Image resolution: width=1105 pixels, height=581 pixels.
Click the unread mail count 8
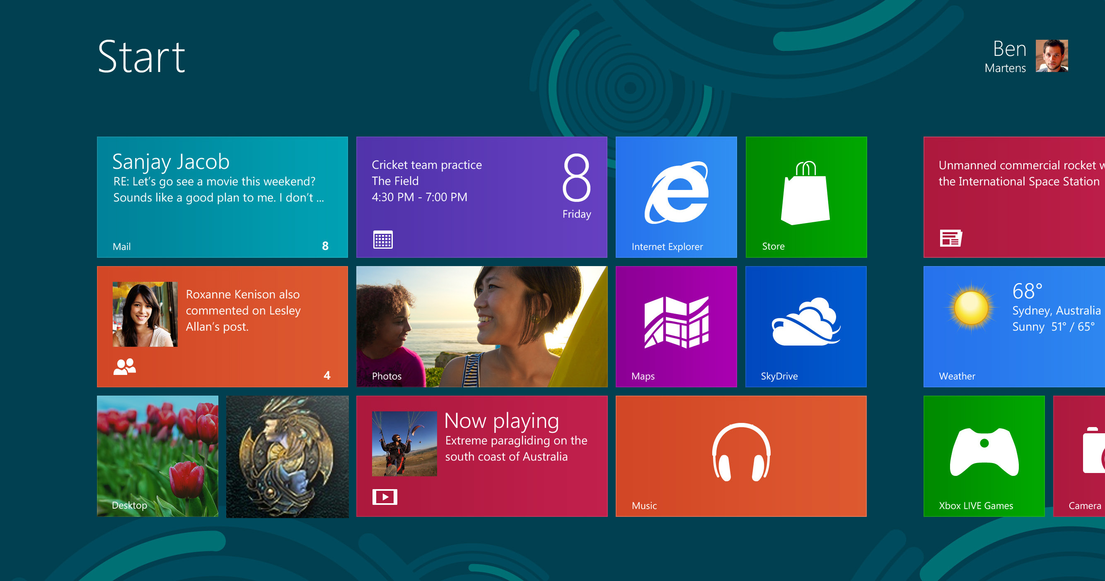pos(325,245)
